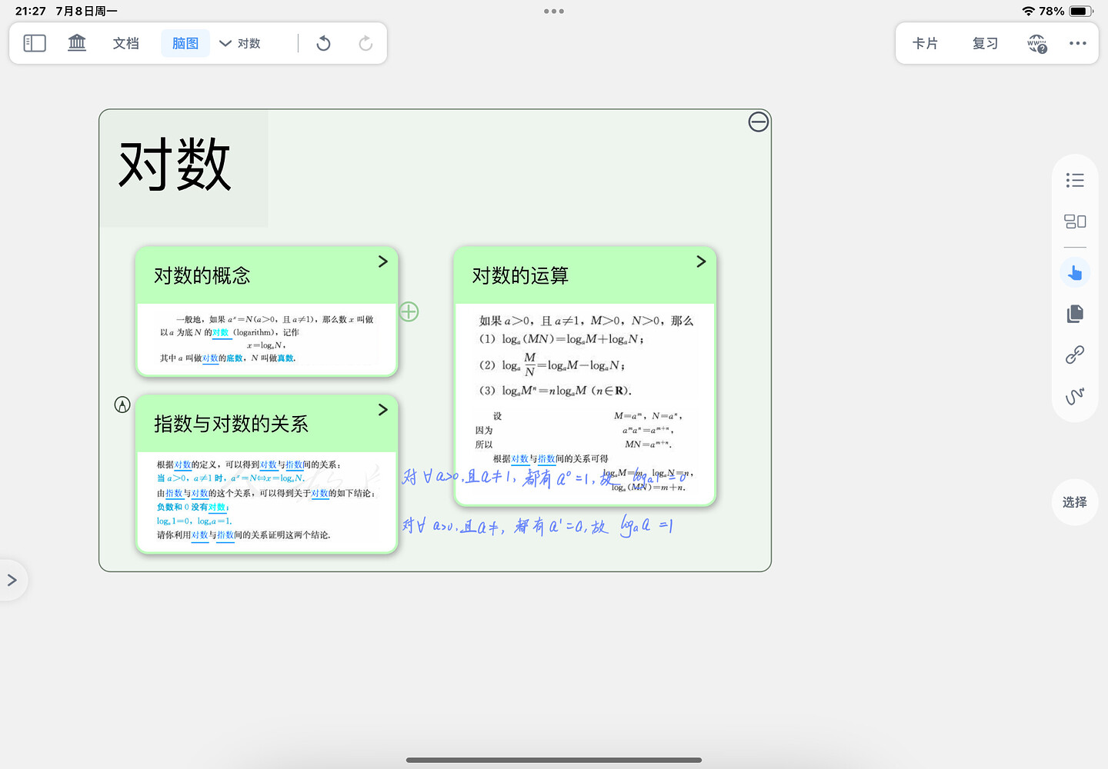This screenshot has height=769, width=1108.
Task: Switch to the 文档 tab
Action: pos(125,43)
